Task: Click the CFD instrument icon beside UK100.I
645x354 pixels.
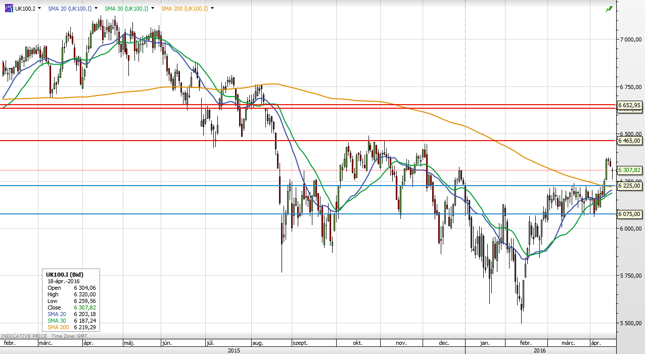Action: pos(9,9)
